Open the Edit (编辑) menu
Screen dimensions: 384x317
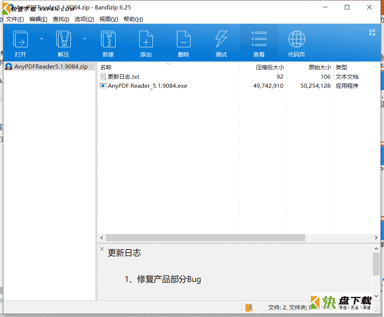tap(38, 19)
